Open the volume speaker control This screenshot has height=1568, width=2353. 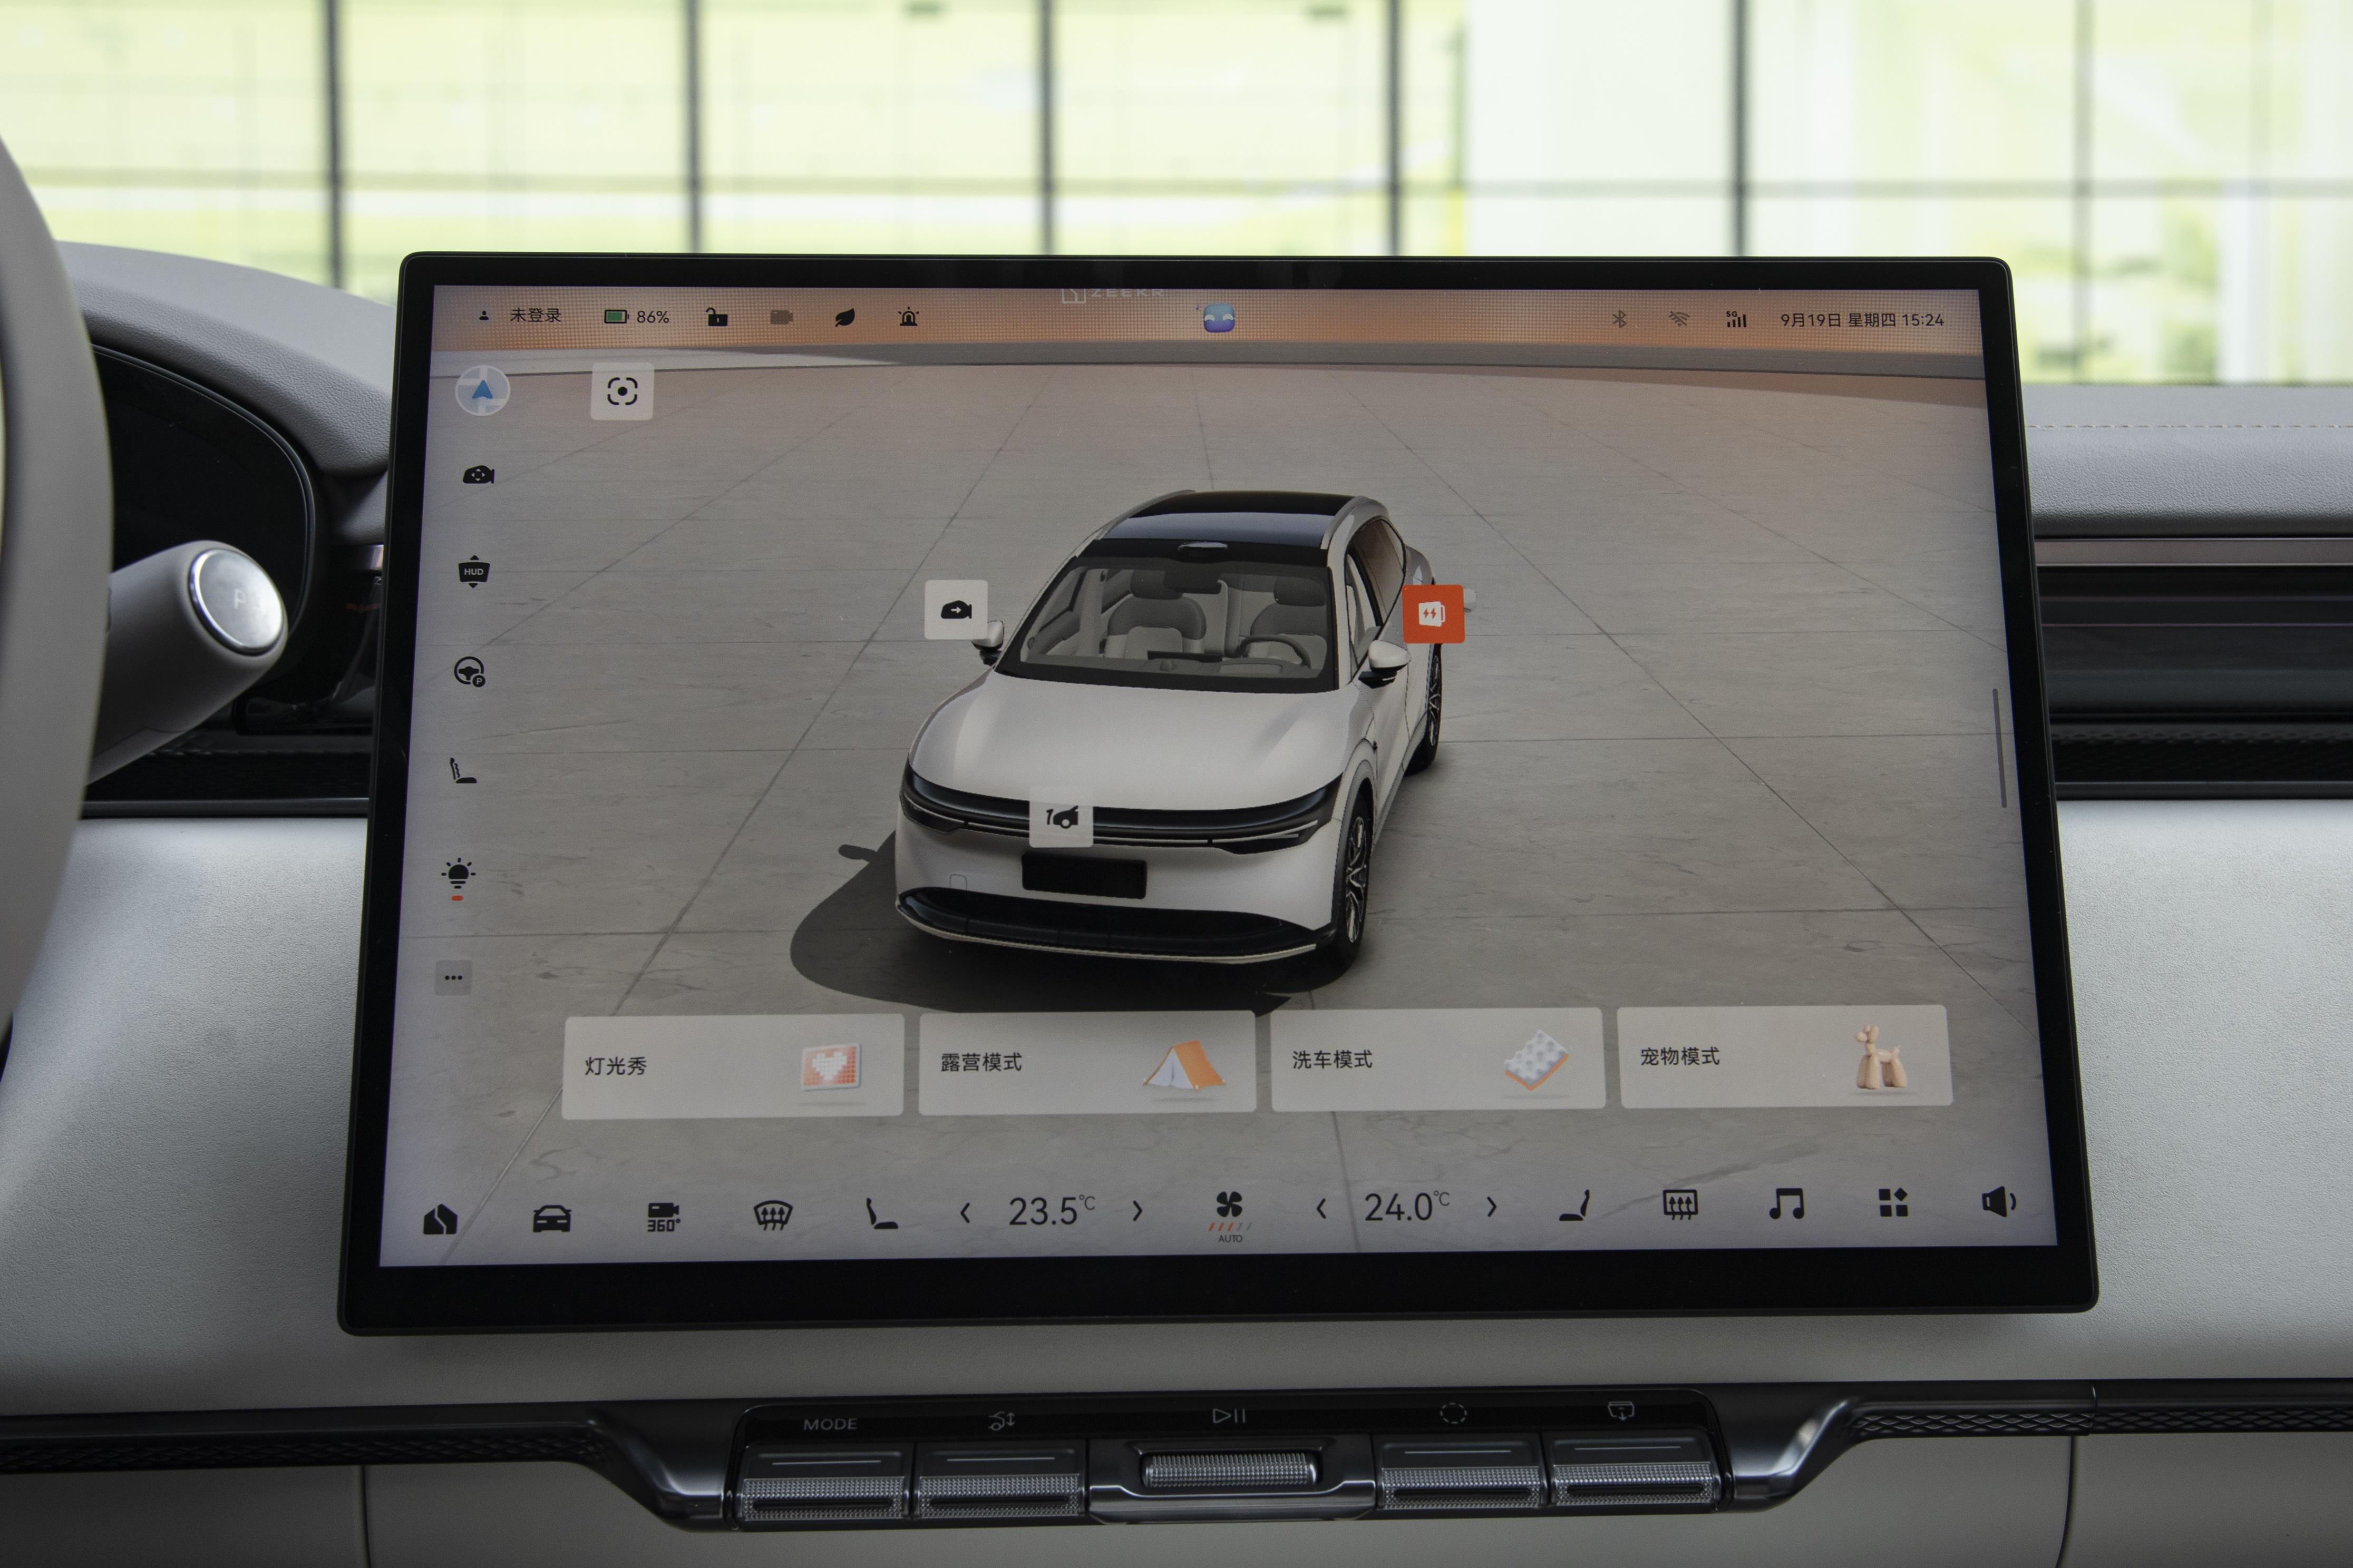coord(1999,1201)
